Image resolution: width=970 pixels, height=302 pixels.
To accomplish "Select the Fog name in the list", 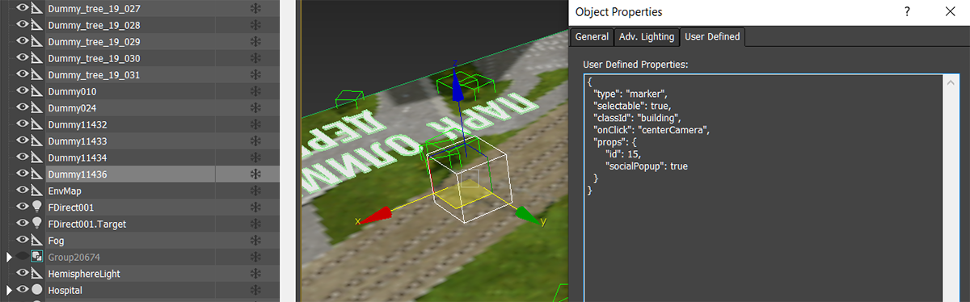I will coord(56,240).
